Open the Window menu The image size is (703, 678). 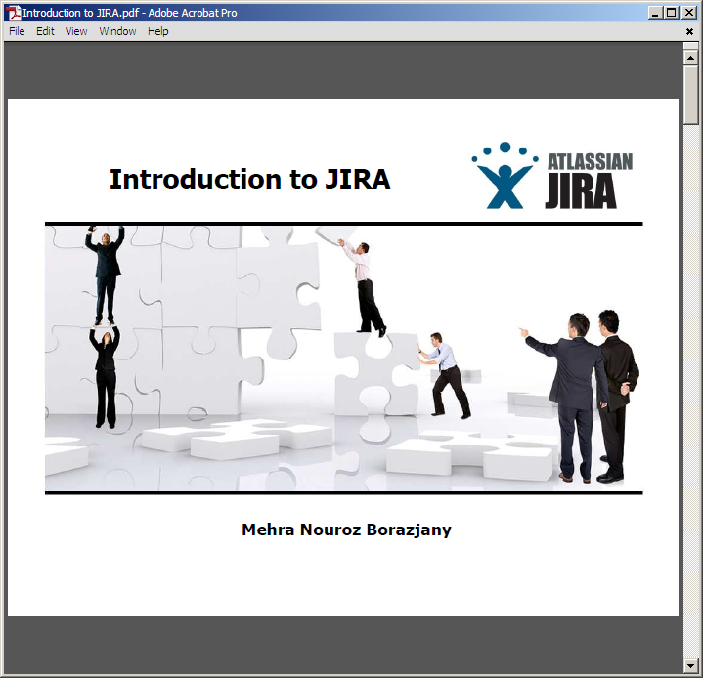pos(117,31)
